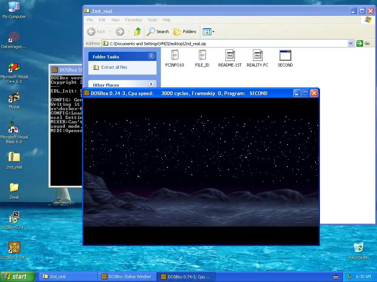Click the Go button beside address bar
The height and width of the screenshot is (282, 377).
click(x=363, y=43)
